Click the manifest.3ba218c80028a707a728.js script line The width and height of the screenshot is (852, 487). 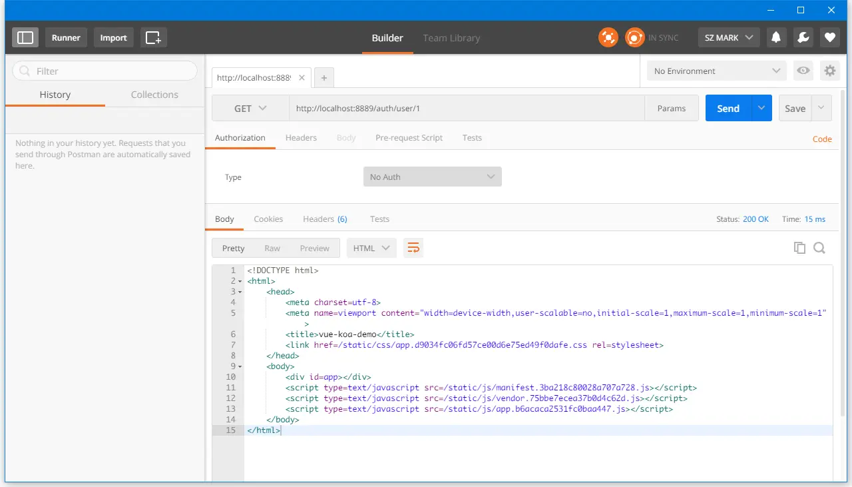491,388
